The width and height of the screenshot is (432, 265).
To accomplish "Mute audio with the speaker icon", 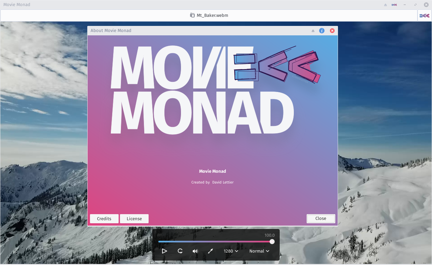I will tap(195, 251).
